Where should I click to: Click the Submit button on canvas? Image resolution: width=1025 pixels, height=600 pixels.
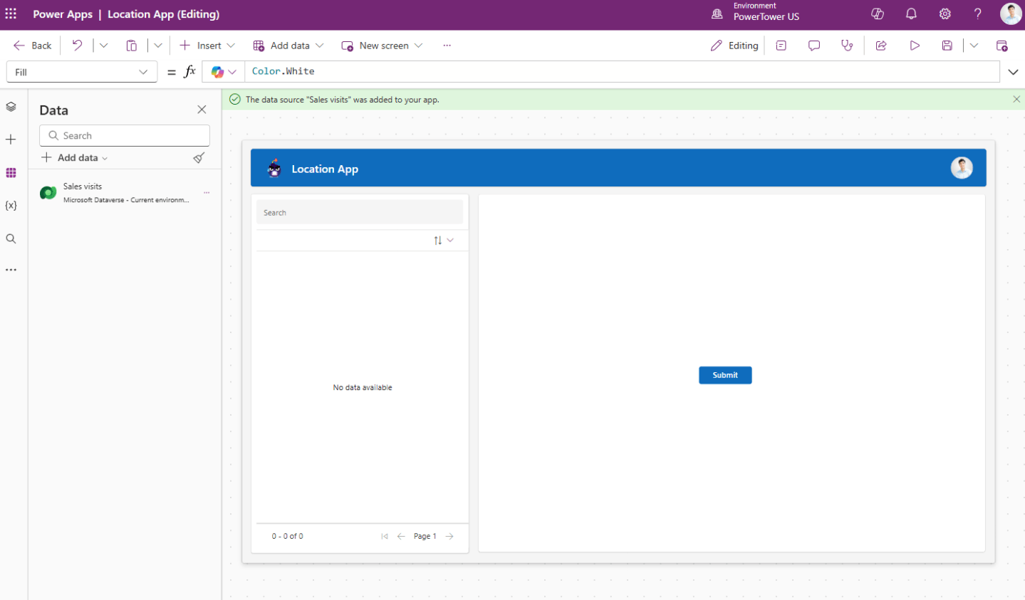pyautogui.click(x=724, y=375)
